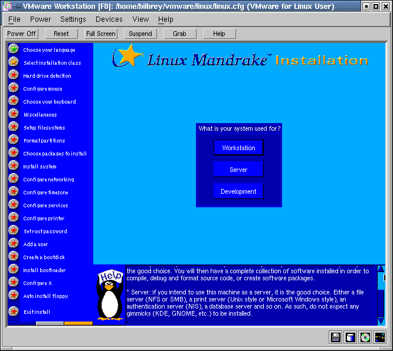
Task: Select the Server system type
Action: 238,170
